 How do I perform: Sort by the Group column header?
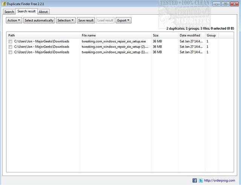[212, 35]
